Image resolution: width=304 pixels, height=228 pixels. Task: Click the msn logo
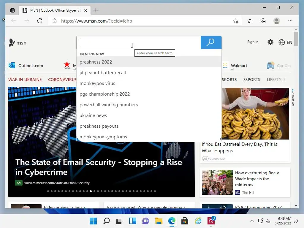(18, 43)
